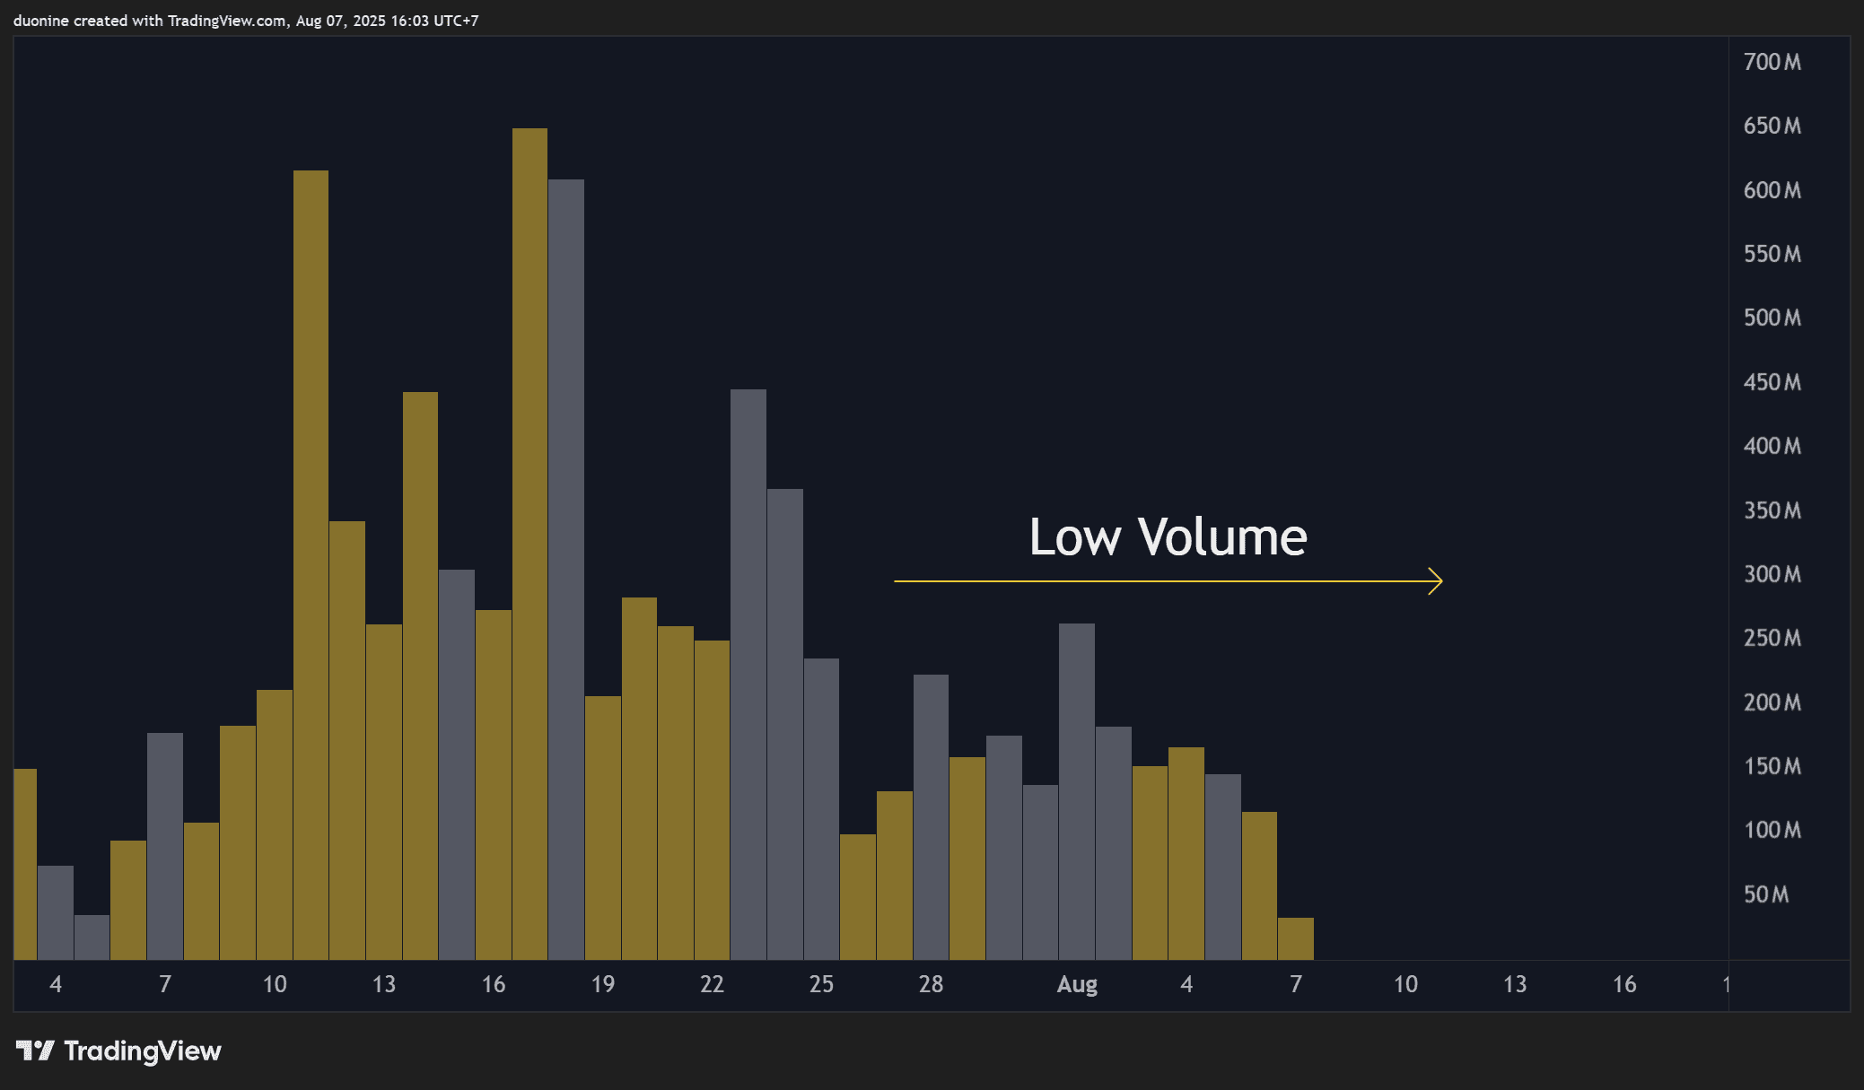
Task: Click the TradingView logo icon
Action: point(35,1051)
